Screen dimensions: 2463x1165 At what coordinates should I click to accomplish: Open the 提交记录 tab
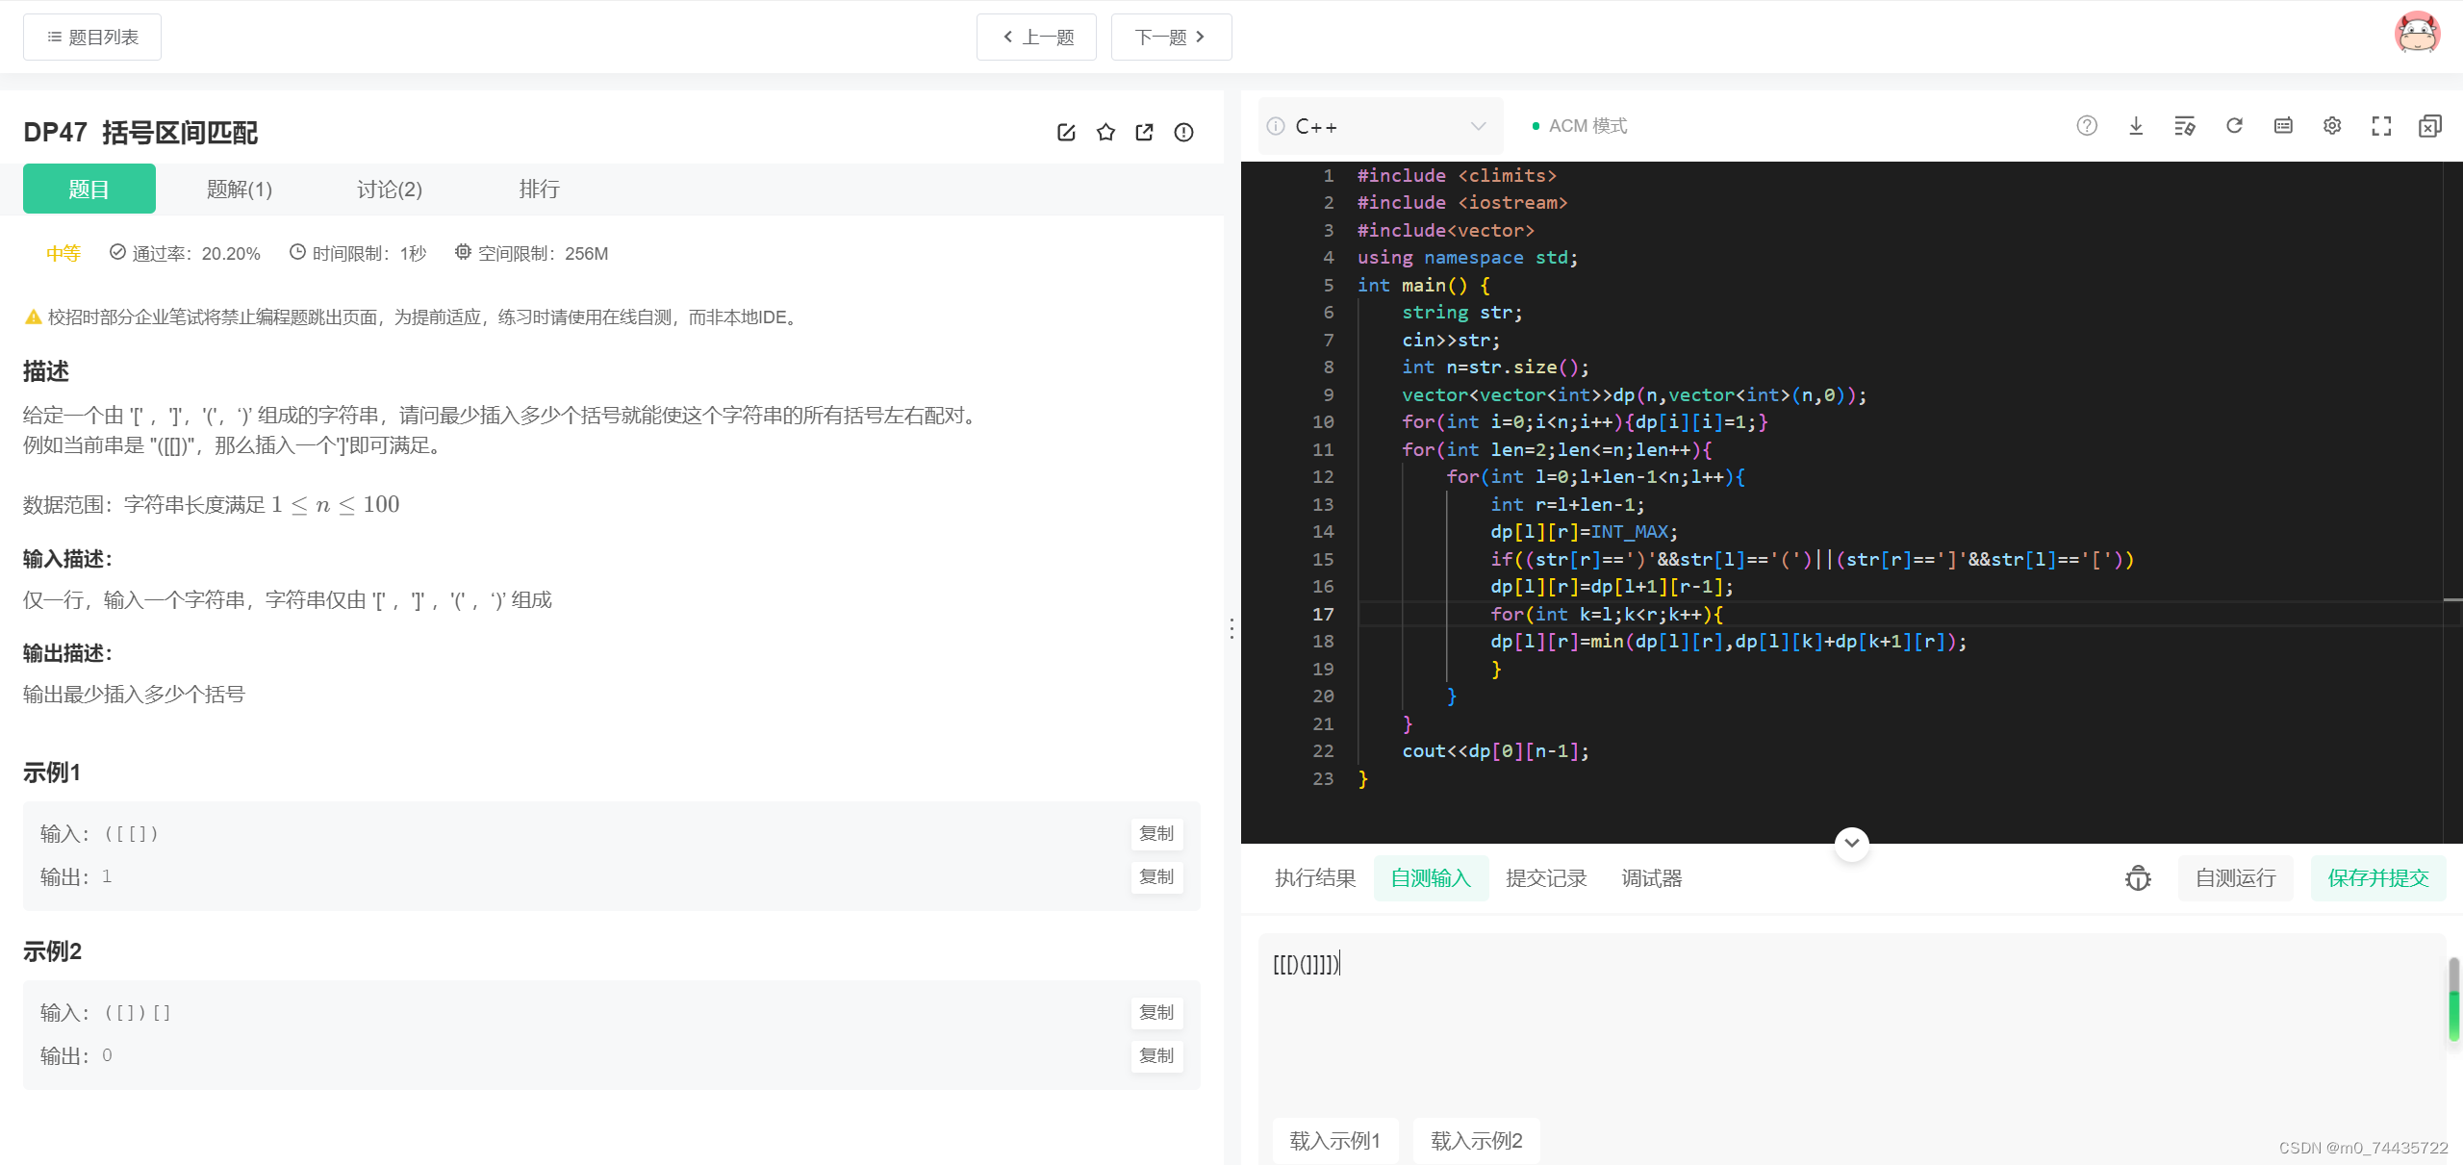click(1546, 878)
